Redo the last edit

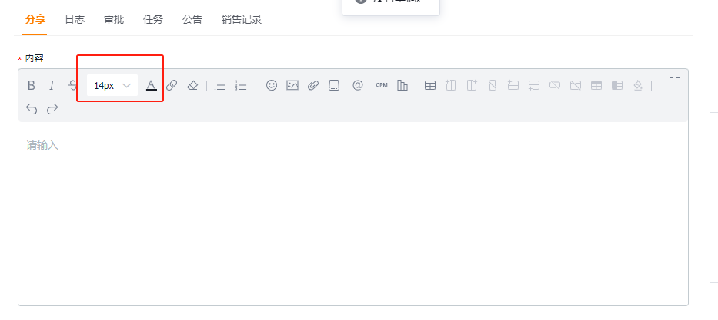pyautogui.click(x=52, y=109)
